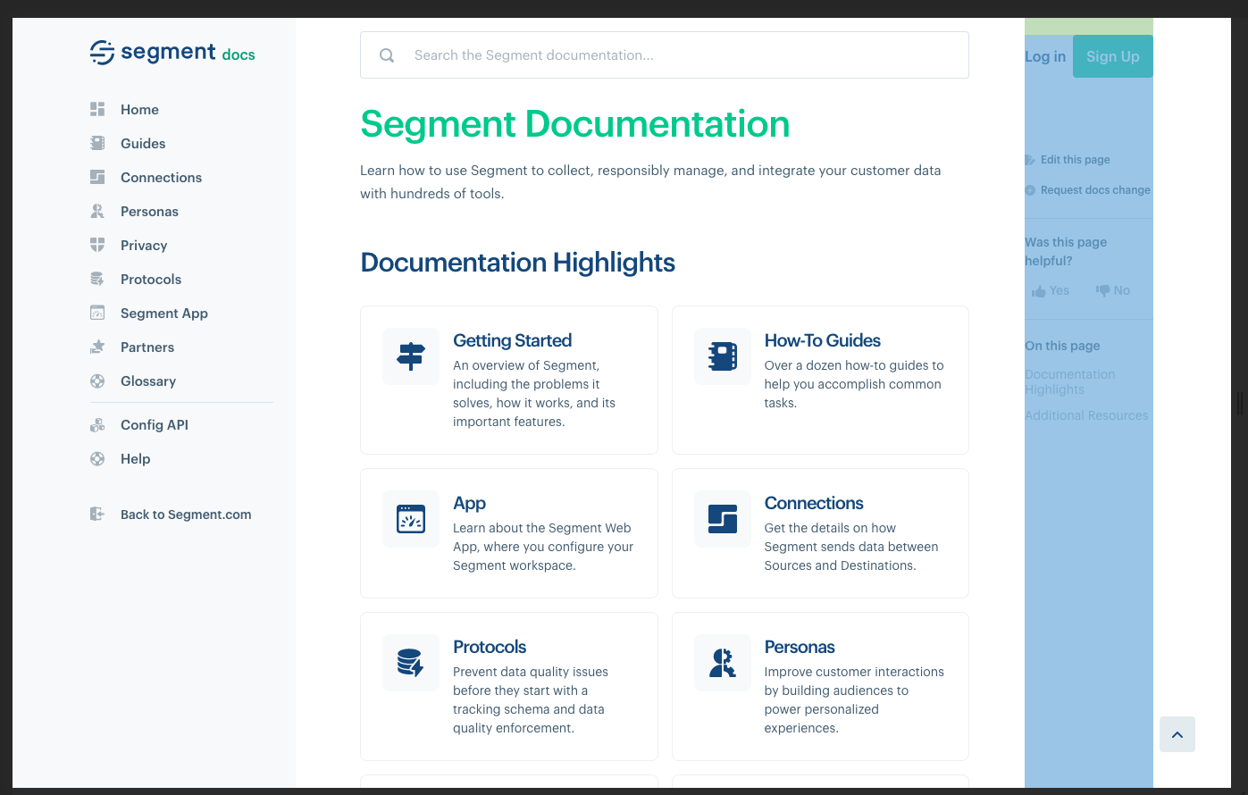Click the Privacy shield icon in sidebar
Screen dimensions: 1248x795
(97, 245)
